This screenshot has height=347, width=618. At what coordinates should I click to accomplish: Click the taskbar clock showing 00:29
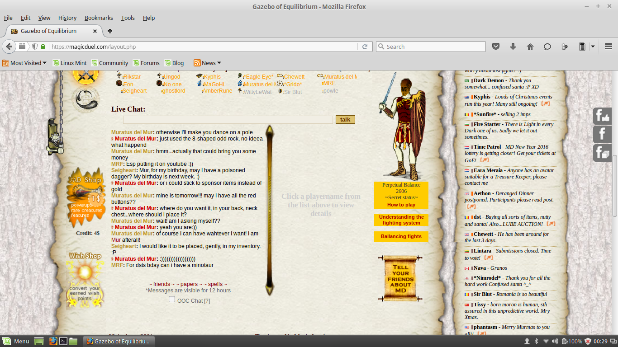pos(601,341)
